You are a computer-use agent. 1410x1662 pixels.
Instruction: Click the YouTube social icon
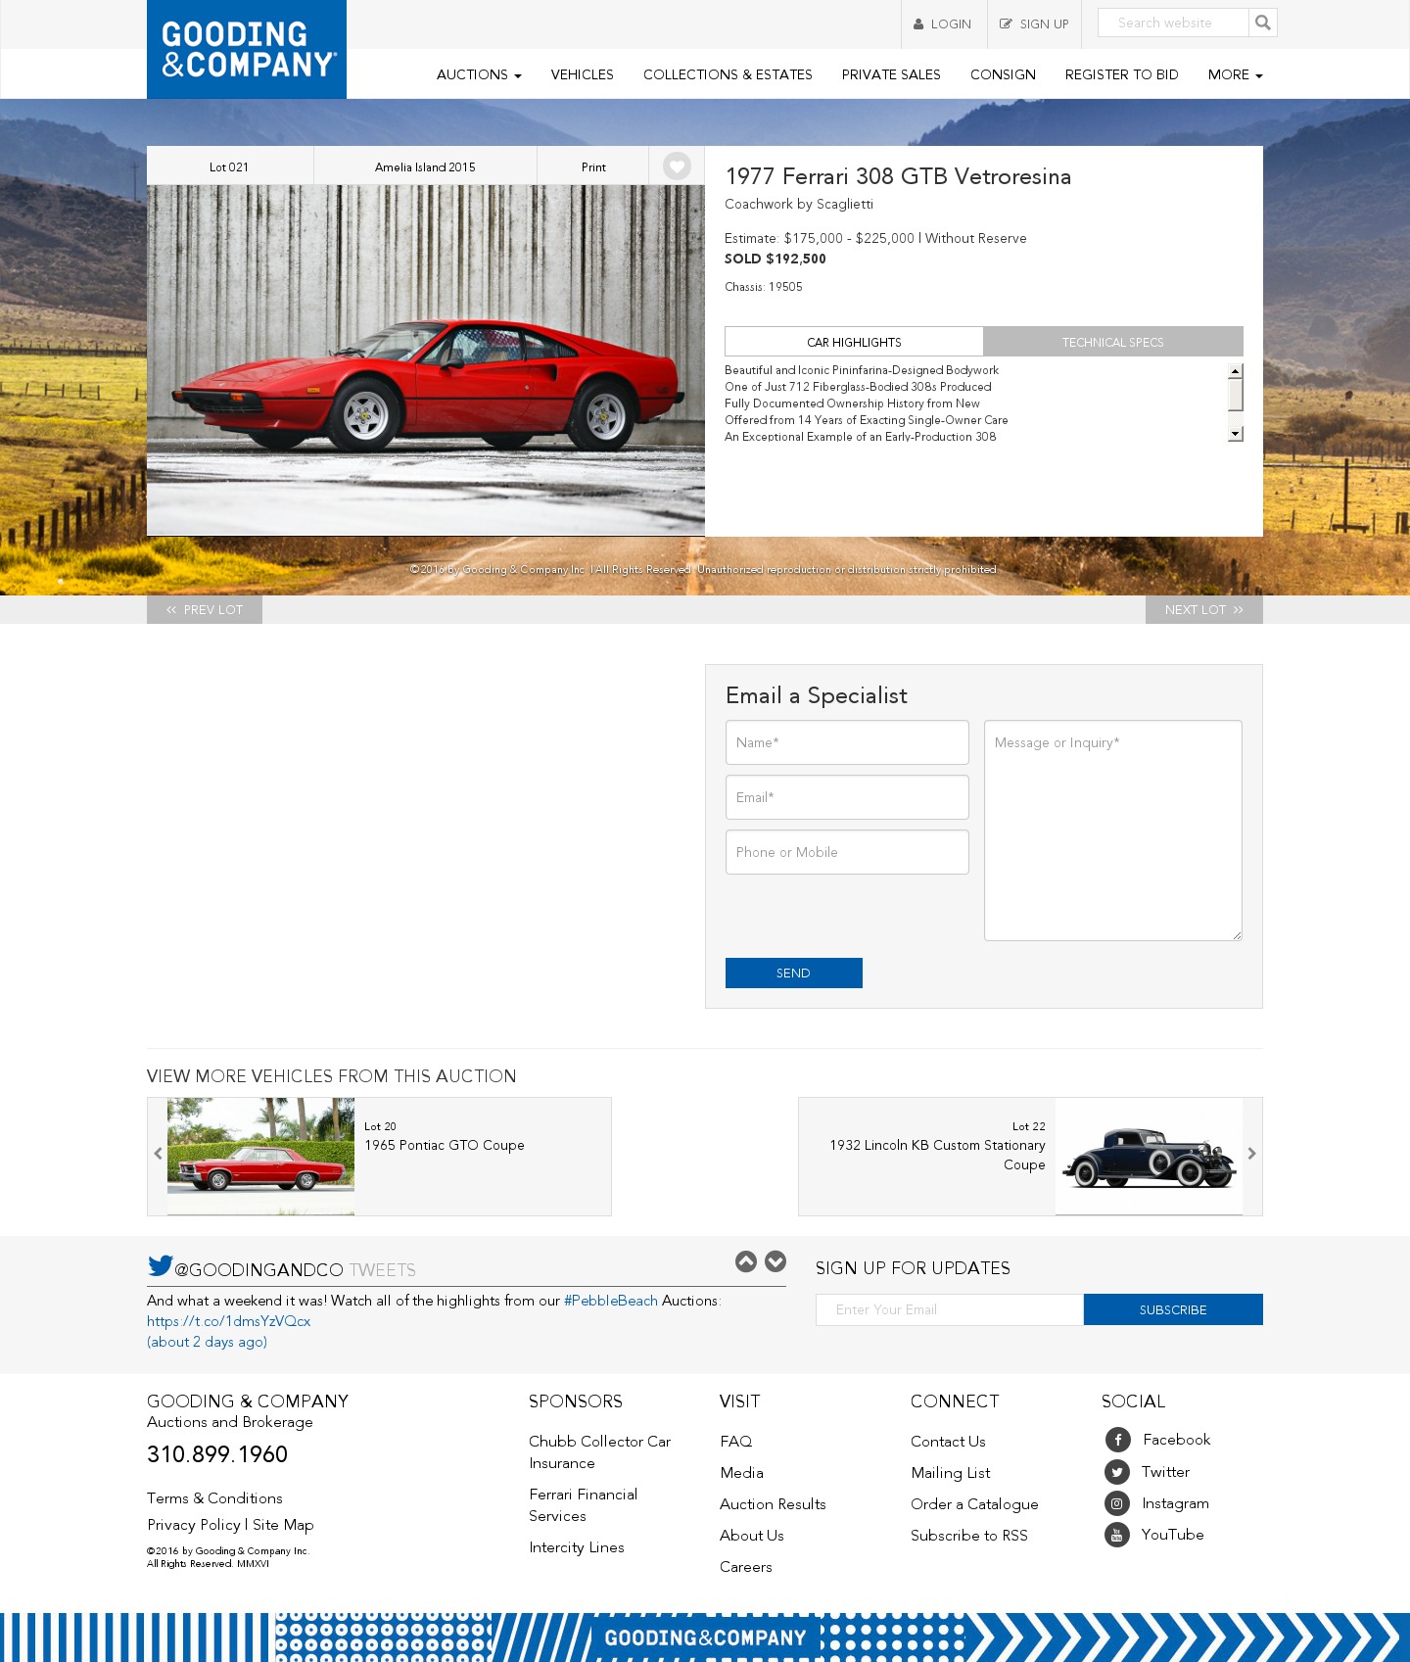pos(1117,1535)
